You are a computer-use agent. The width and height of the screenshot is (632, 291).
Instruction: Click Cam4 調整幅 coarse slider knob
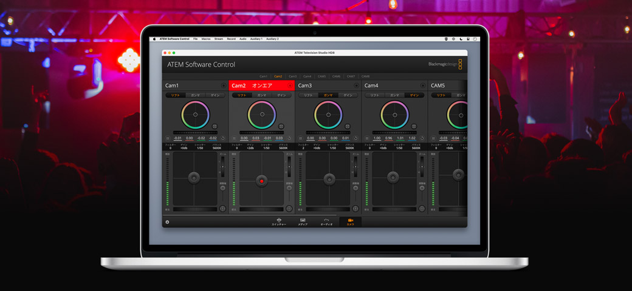(x=422, y=188)
